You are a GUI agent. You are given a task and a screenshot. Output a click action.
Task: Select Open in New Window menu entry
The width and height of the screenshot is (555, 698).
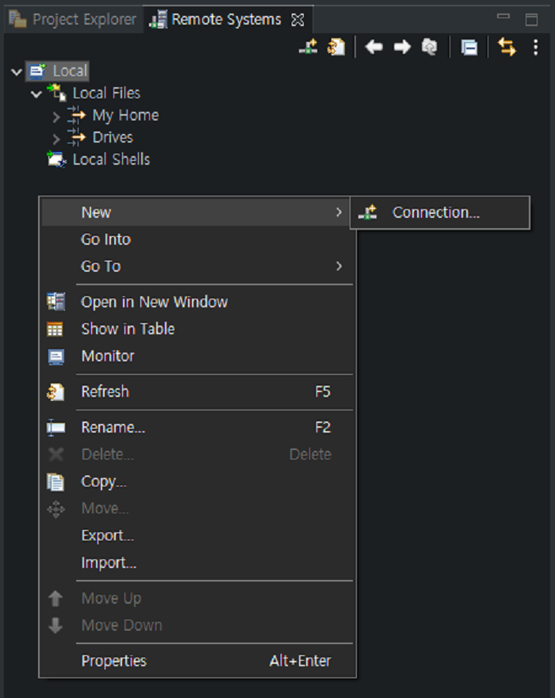pos(154,302)
